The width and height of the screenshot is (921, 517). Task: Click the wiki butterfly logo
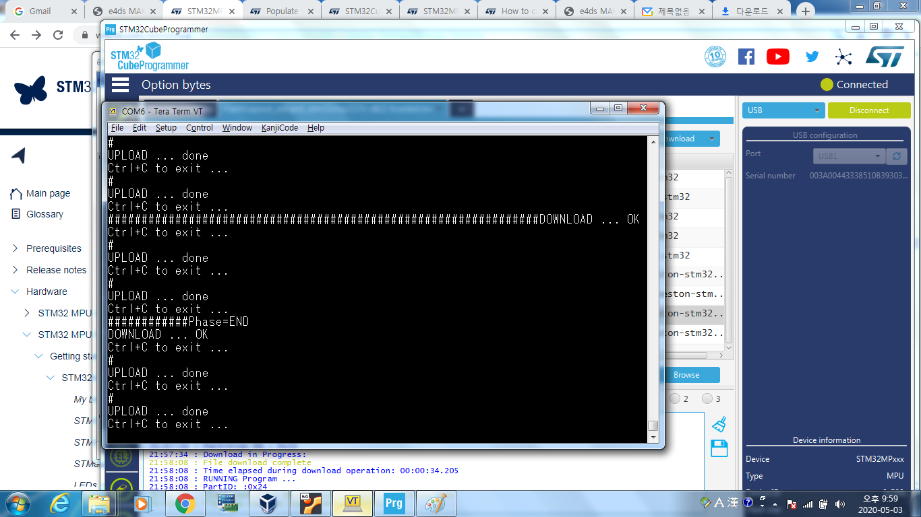click(31, 90)
